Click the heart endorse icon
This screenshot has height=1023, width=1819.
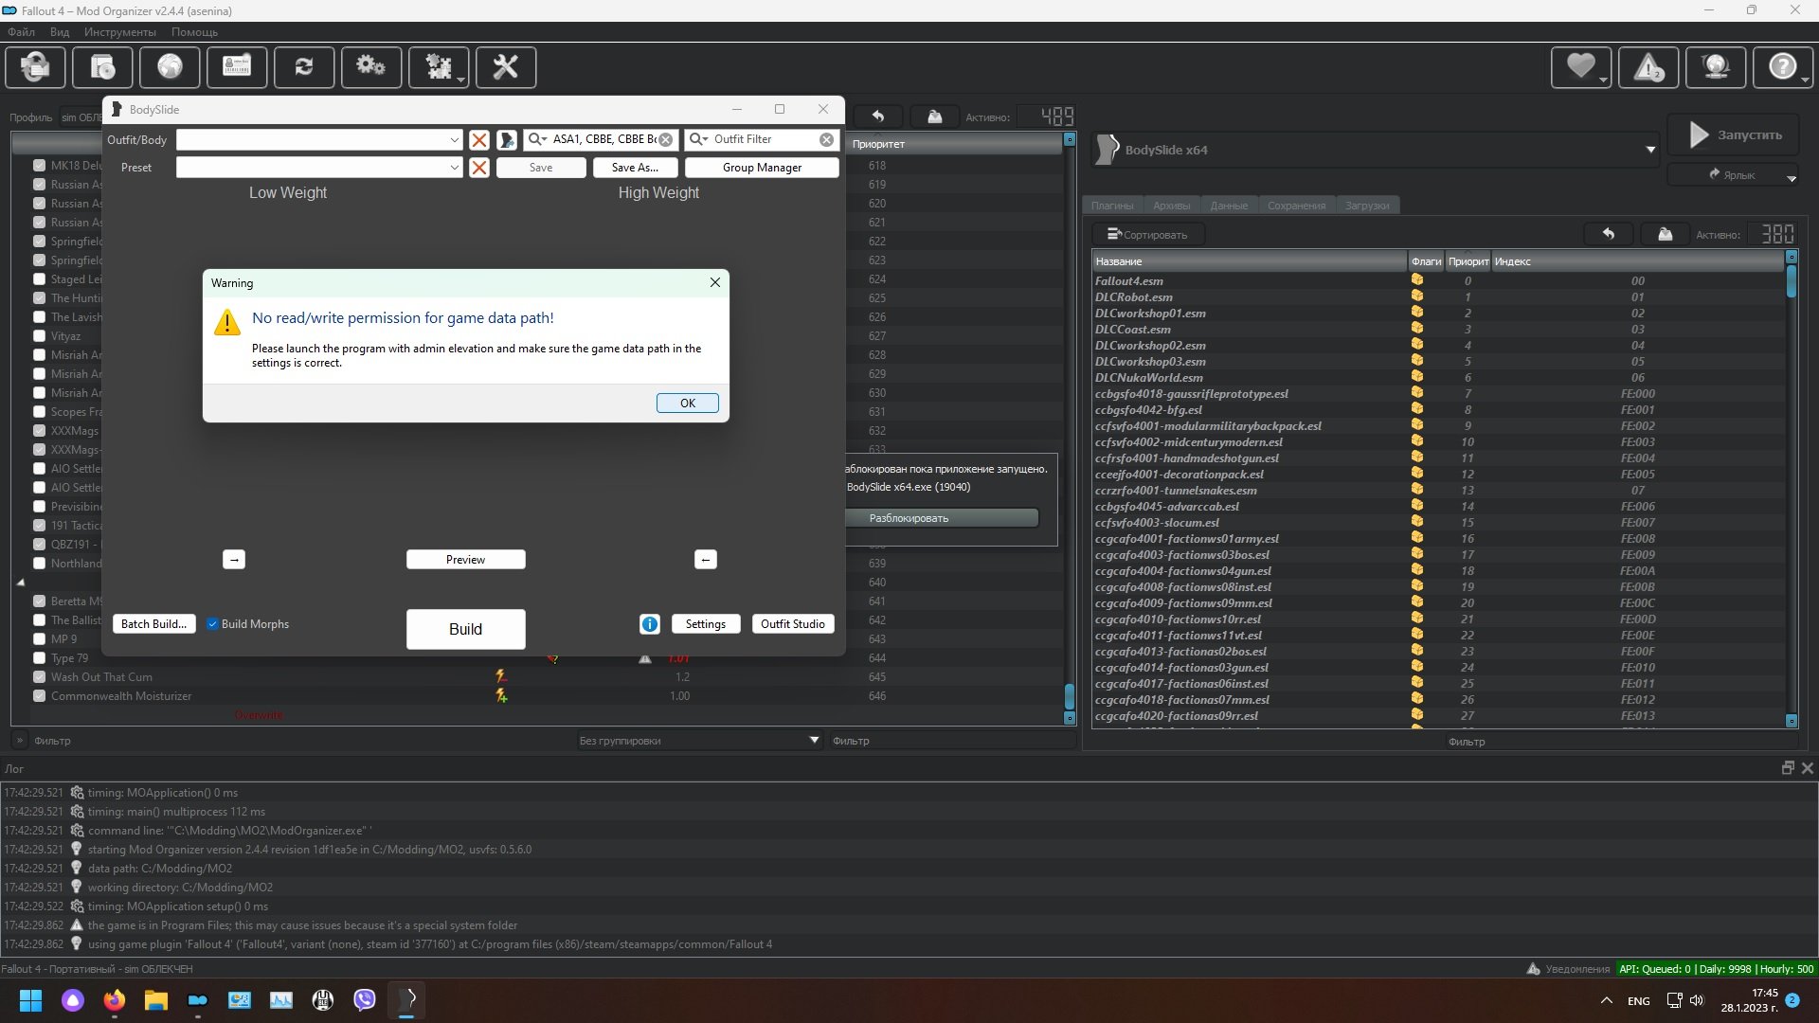point(1580,67)
